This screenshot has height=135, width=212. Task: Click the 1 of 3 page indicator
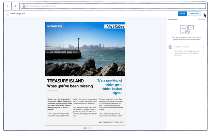pyautogui.click(x=84, y=128)
